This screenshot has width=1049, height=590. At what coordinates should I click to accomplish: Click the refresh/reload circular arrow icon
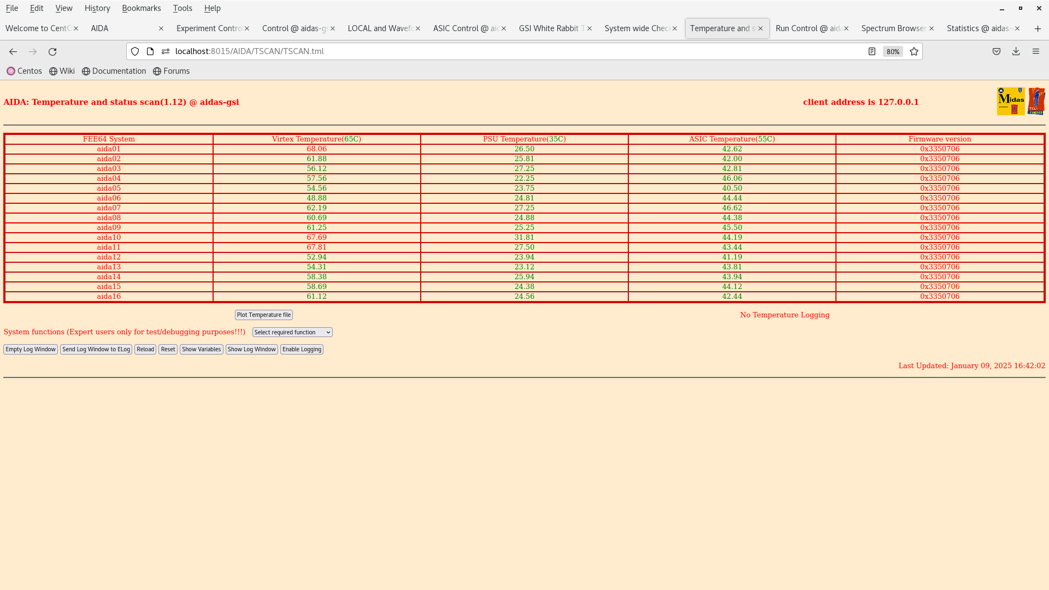pos(52,51)
